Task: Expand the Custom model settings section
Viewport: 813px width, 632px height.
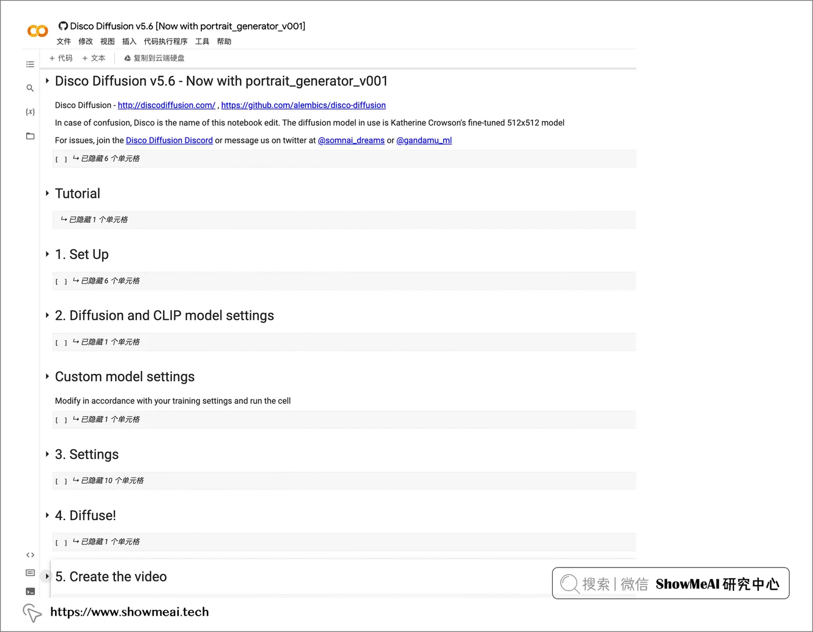Action: (47, 377)
